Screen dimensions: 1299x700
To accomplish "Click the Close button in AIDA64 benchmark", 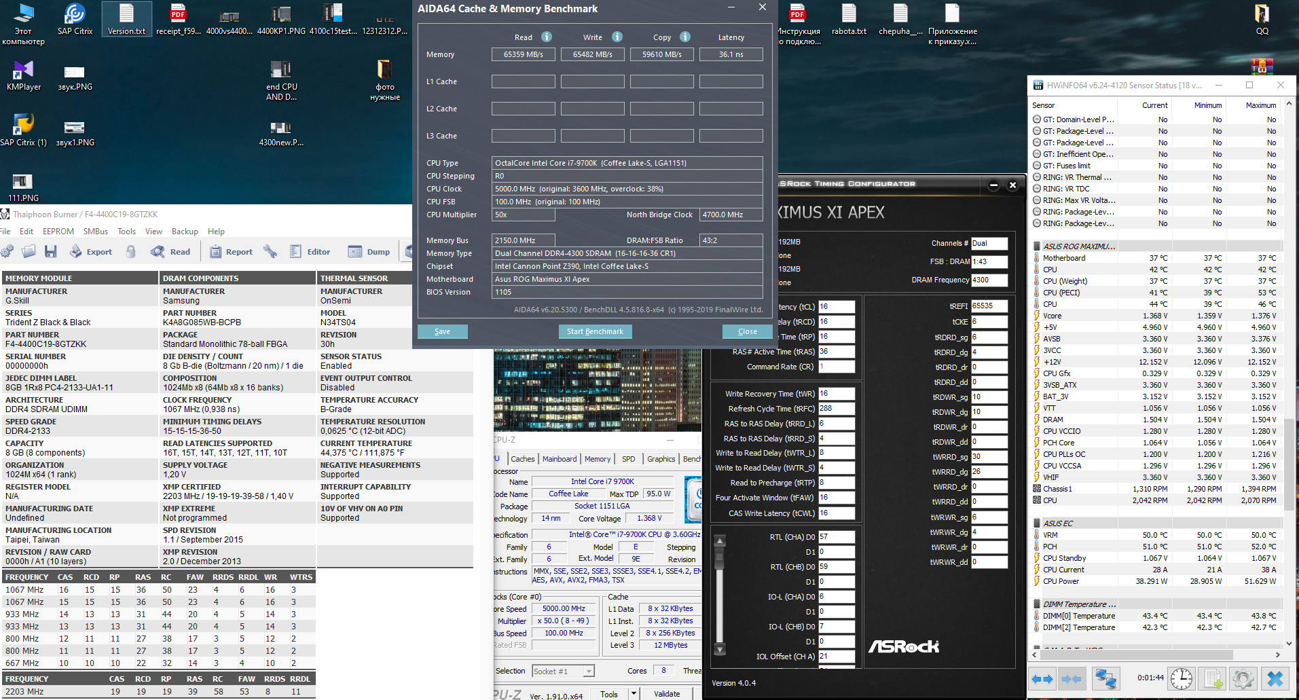I will pos(748,331).
